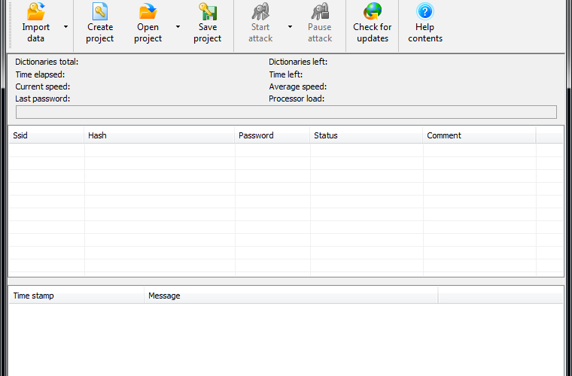Click the Password column header
The height and width of the screenshot is (376, 572).
(272, 135)
